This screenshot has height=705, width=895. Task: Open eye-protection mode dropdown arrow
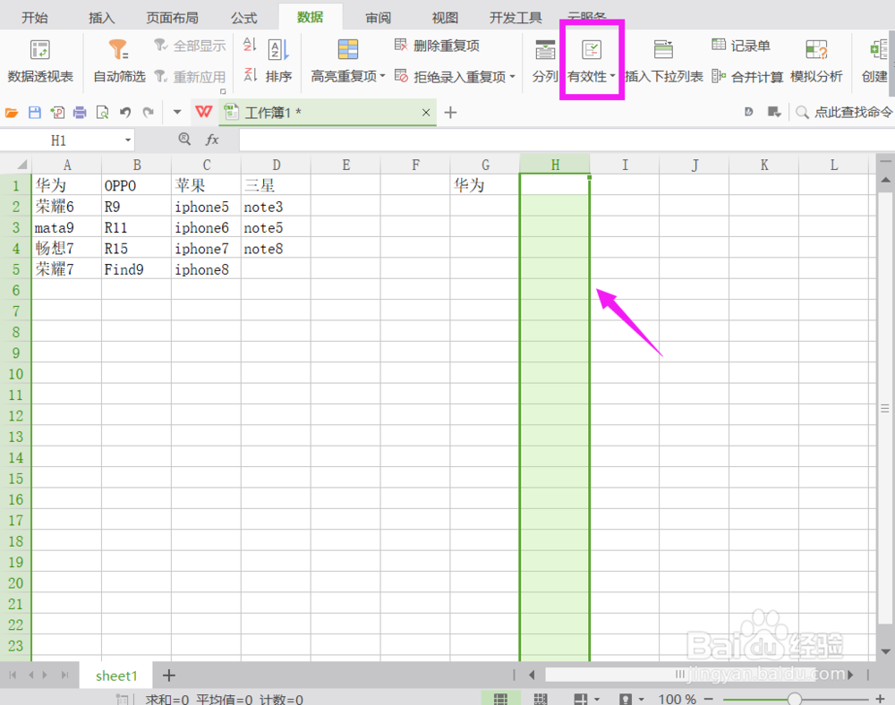[x=642, y=700]
